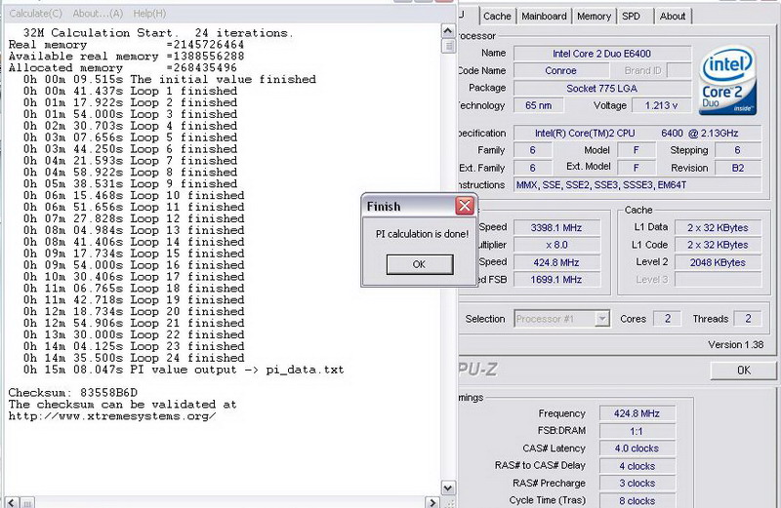Viewport: 781px width, 508px height.
Task: Open the Help(H) menu in Super PI
Action: tap(149, 14)
